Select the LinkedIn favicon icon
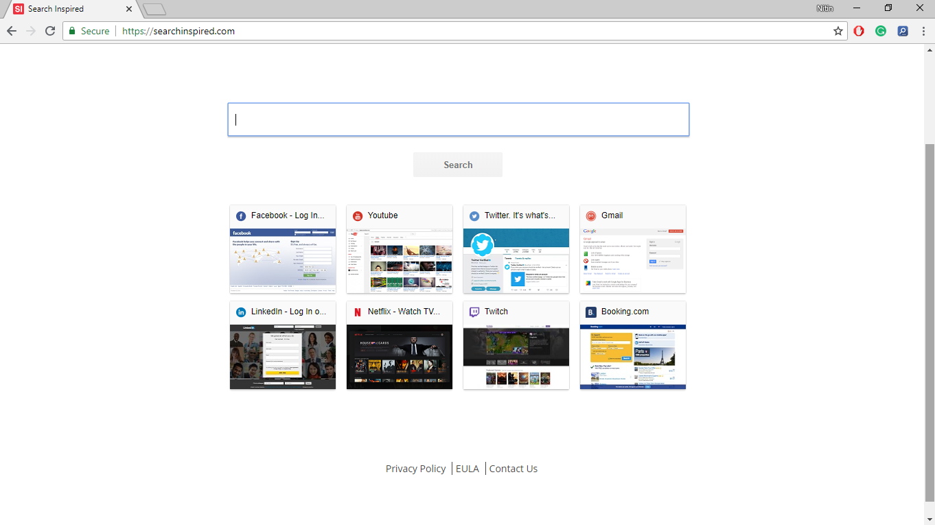Image resolution: width=935 pixels, height=525 pixels. tap(241, 311)
